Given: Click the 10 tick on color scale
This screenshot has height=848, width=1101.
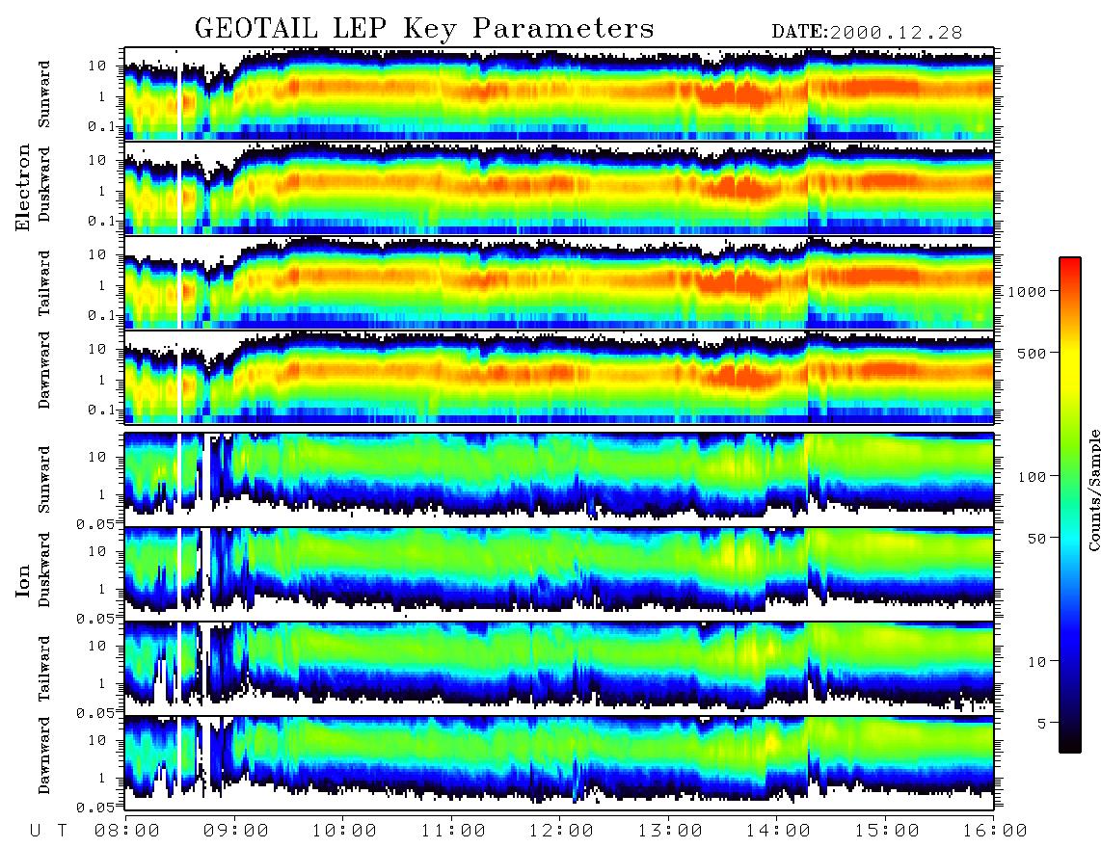Looking at the screenshot, I should click(x=1036, y=662).
